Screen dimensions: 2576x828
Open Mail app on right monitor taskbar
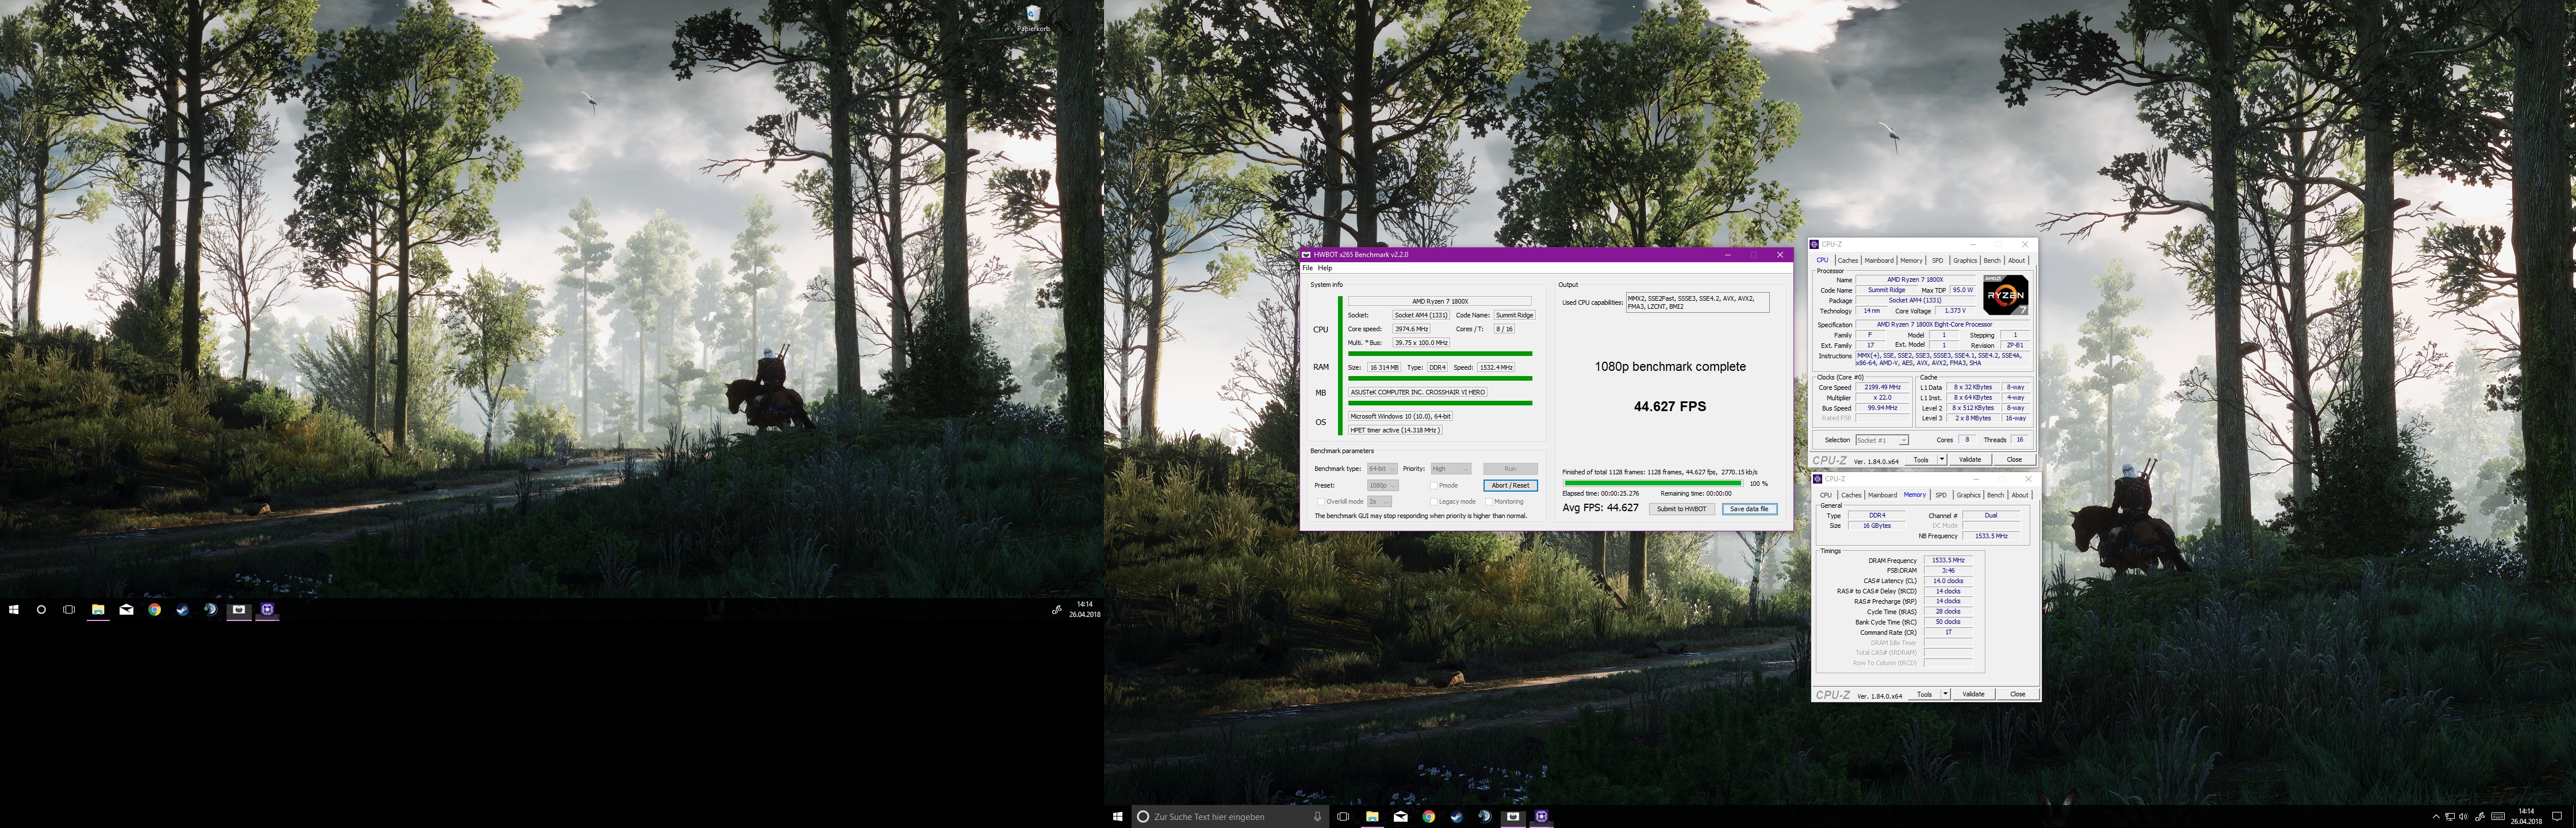[1400, 816]
